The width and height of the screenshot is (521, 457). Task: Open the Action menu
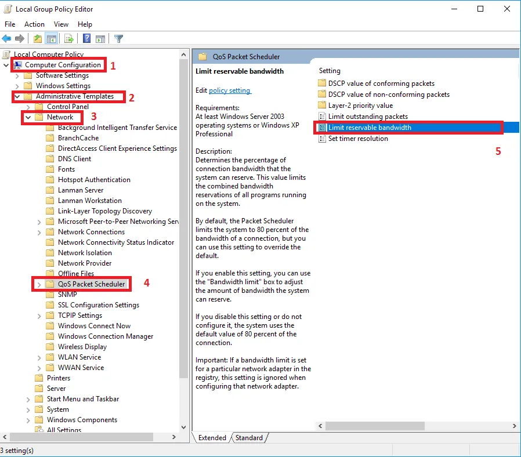click(34, 24)
